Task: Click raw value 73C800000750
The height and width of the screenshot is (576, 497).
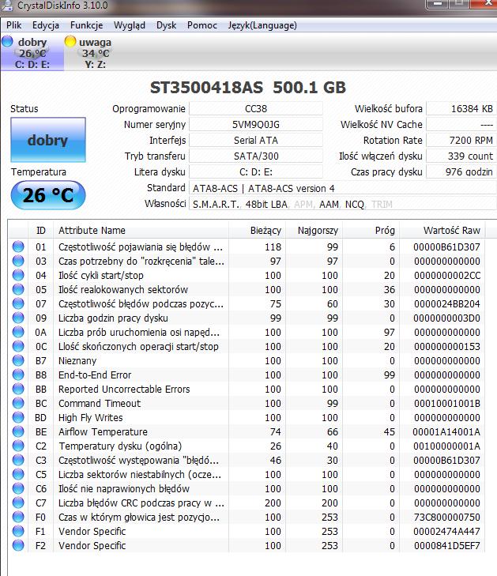Action: tap(446, 517)
